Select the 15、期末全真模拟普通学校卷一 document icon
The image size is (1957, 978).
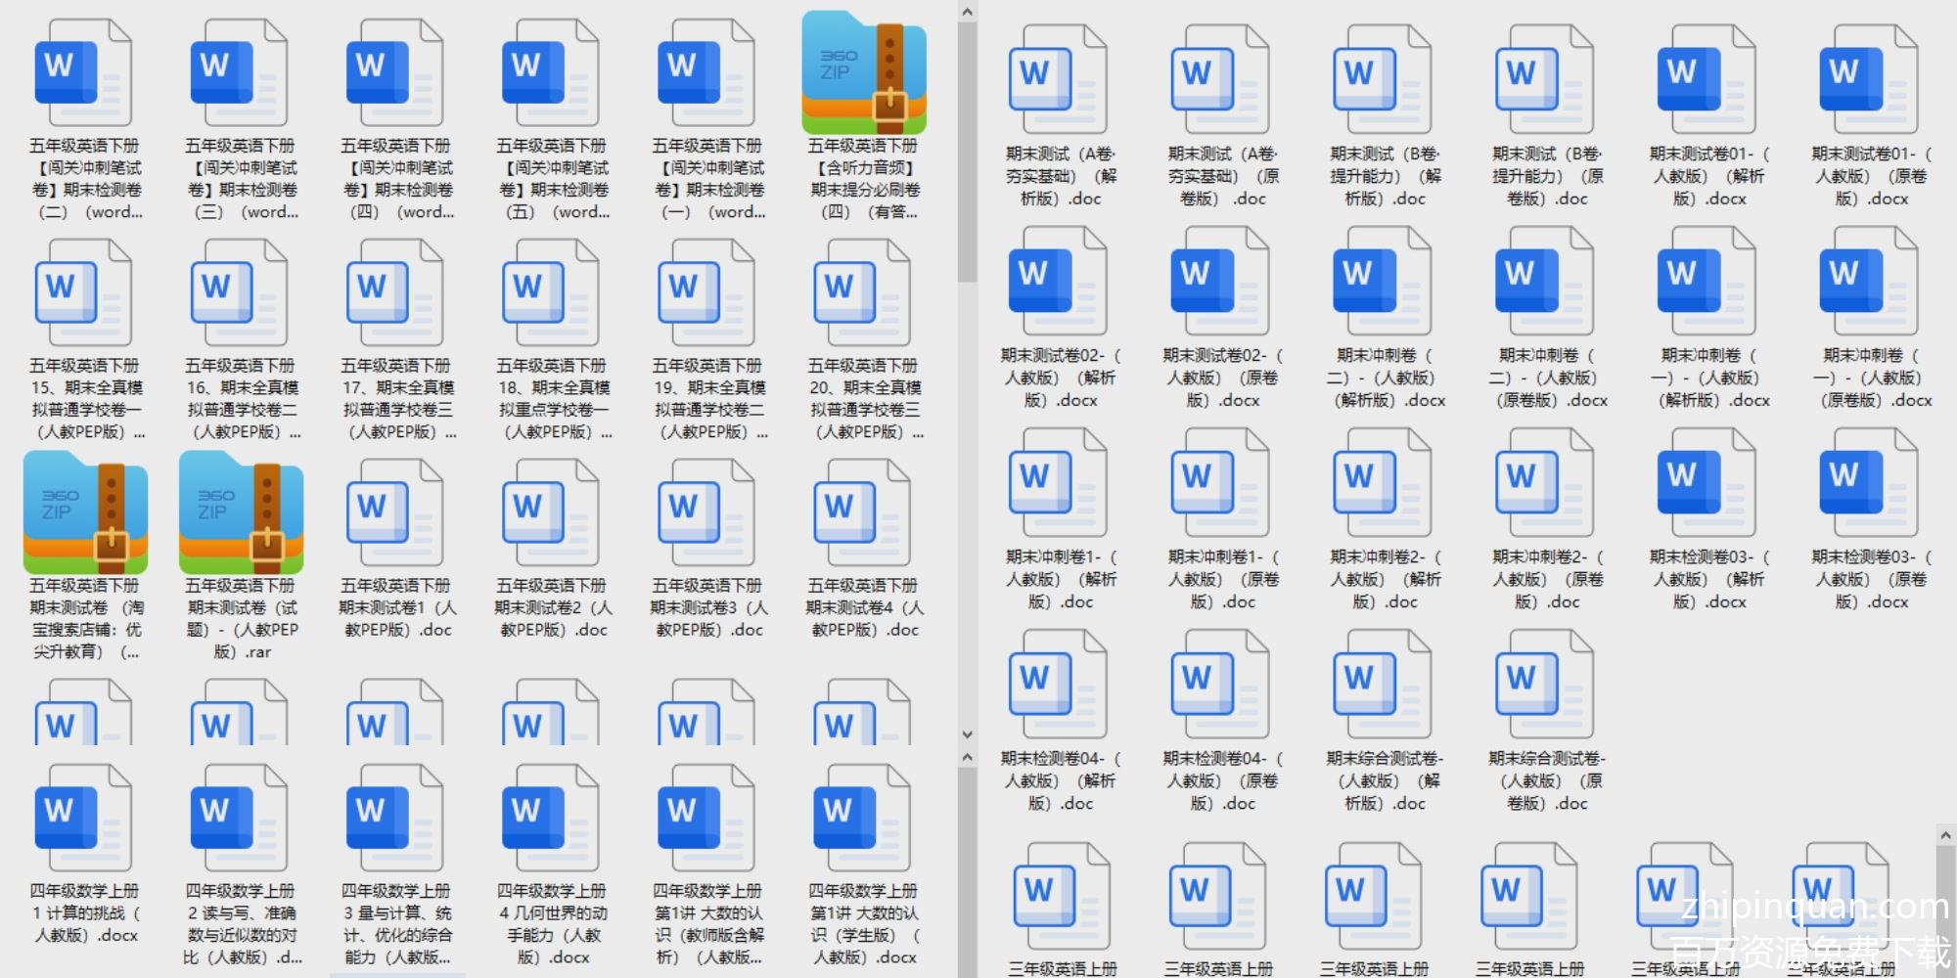83,293
